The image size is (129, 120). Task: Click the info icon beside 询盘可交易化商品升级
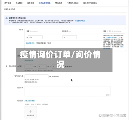click(6, 18)
